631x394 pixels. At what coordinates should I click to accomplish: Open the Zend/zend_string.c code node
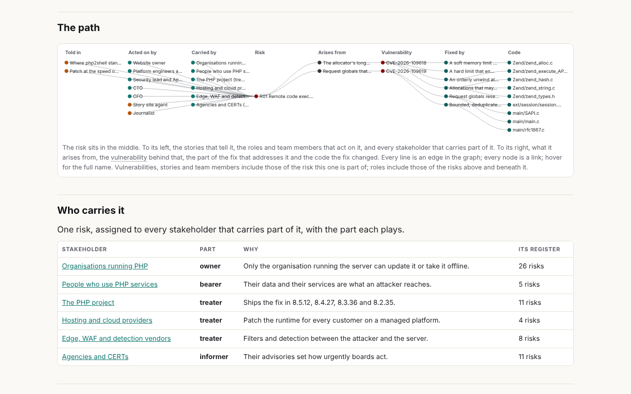tap(531, 88)
